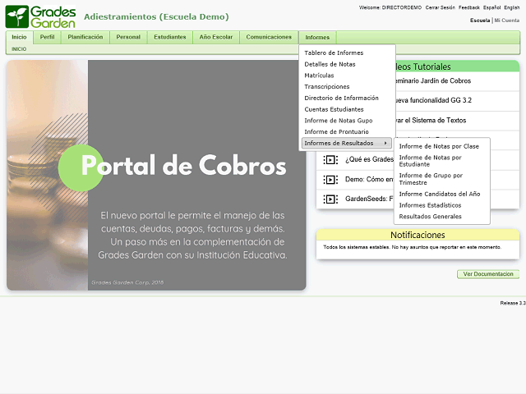526x394 pixels.
Task: Click the Notificaciones header
Action: tap(418, 235)
